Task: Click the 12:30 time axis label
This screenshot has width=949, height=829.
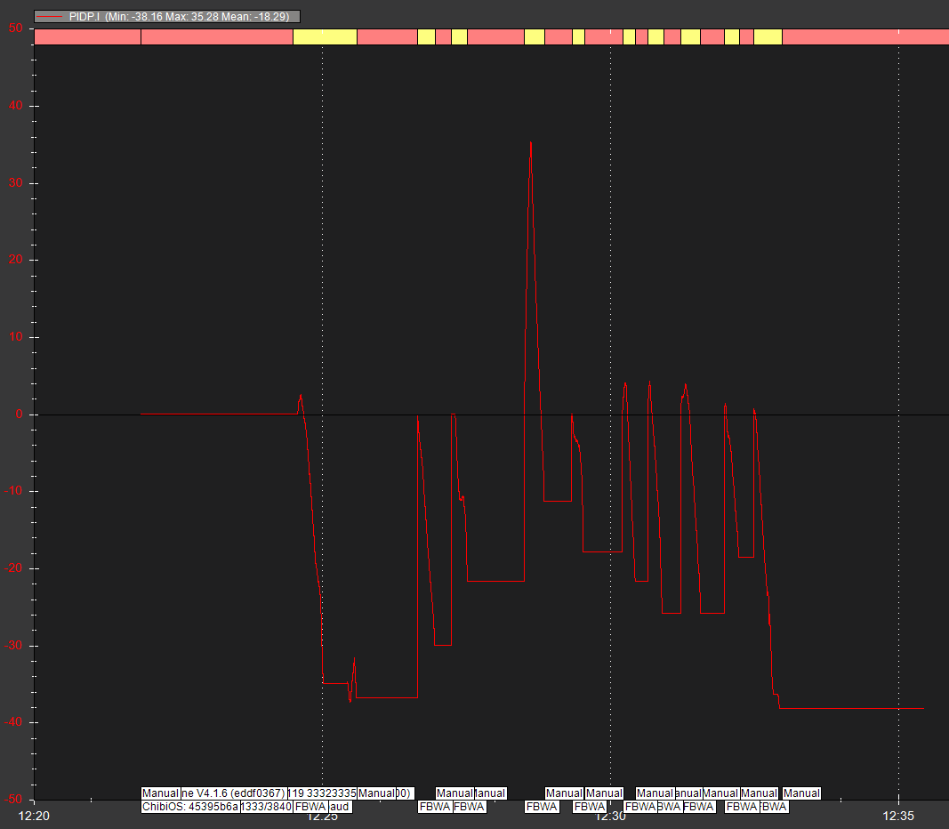Action: coord(610,815)
